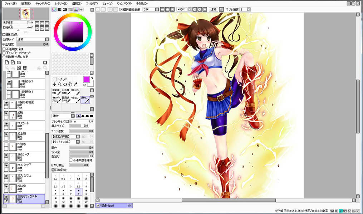Select the rectangular selection tool
363x214 pixels.
[54, 79]
